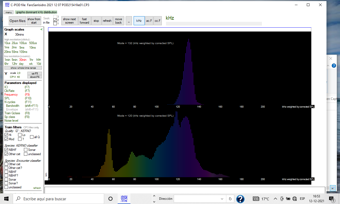The image size is (340, 204).
Task: Open the weather 17°C widget
Action: click(x=261, y=199)
